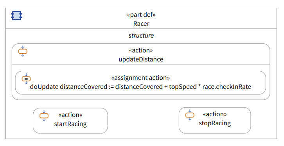Click the updateDistance name text
The height and width of the screenshot is (146, 284).
point(141,59)
